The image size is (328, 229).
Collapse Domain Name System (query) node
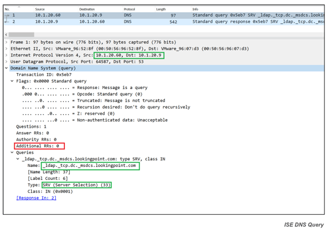pyautogui.click(x=6, y=68)
